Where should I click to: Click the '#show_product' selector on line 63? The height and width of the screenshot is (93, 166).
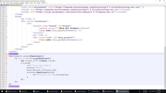click(44, 75)
